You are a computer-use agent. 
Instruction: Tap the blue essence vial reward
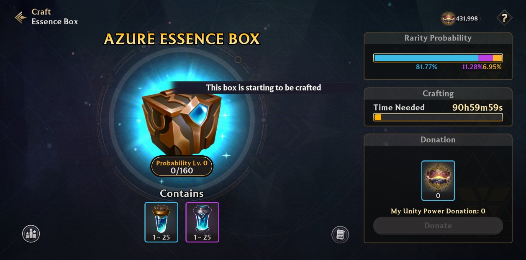pos(162,222)
